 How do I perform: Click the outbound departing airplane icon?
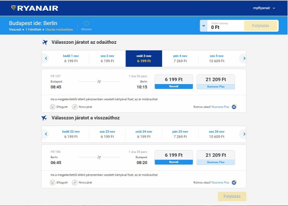point(45,42)
